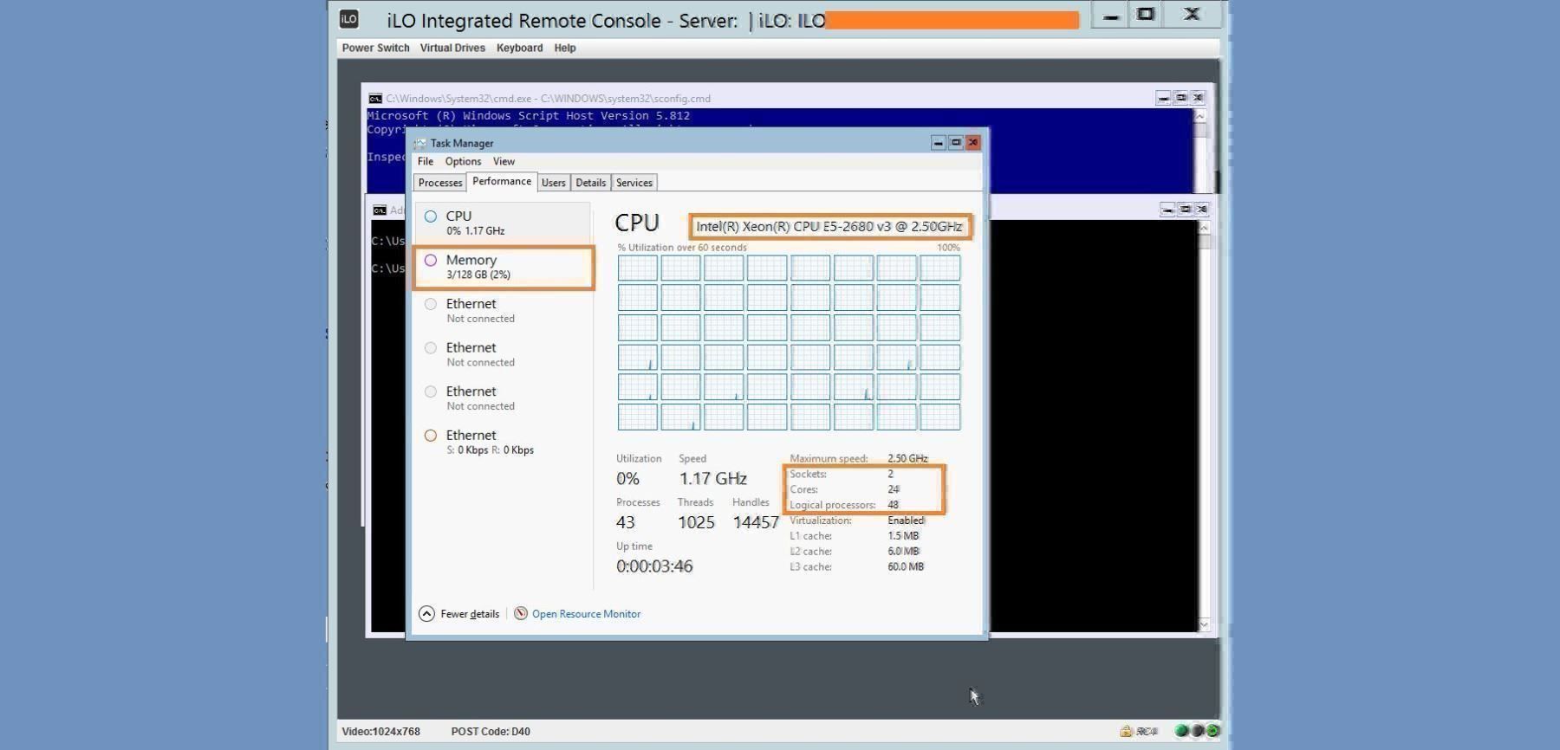
Task: Open the Power Switch menu
Action: (x=375, y=48)
